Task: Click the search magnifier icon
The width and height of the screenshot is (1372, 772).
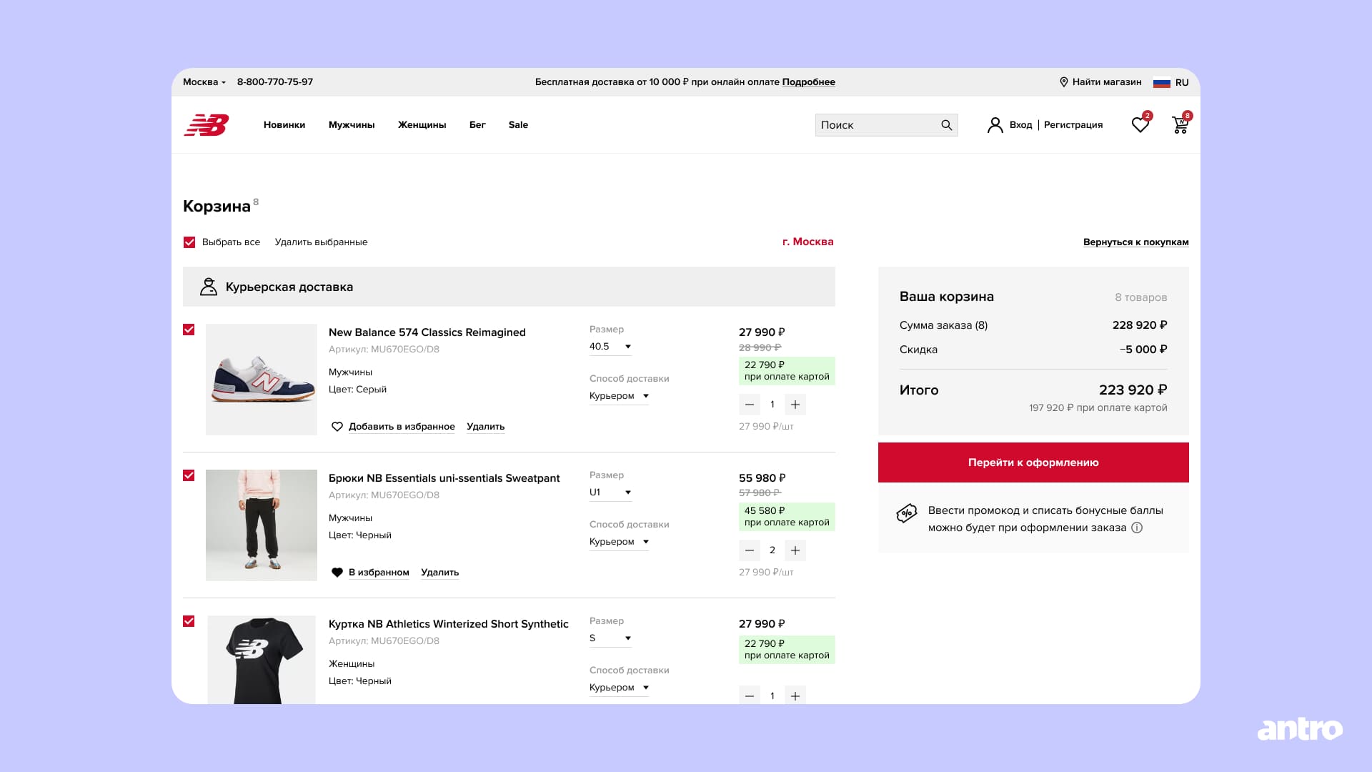Action: tap(946, 125)
